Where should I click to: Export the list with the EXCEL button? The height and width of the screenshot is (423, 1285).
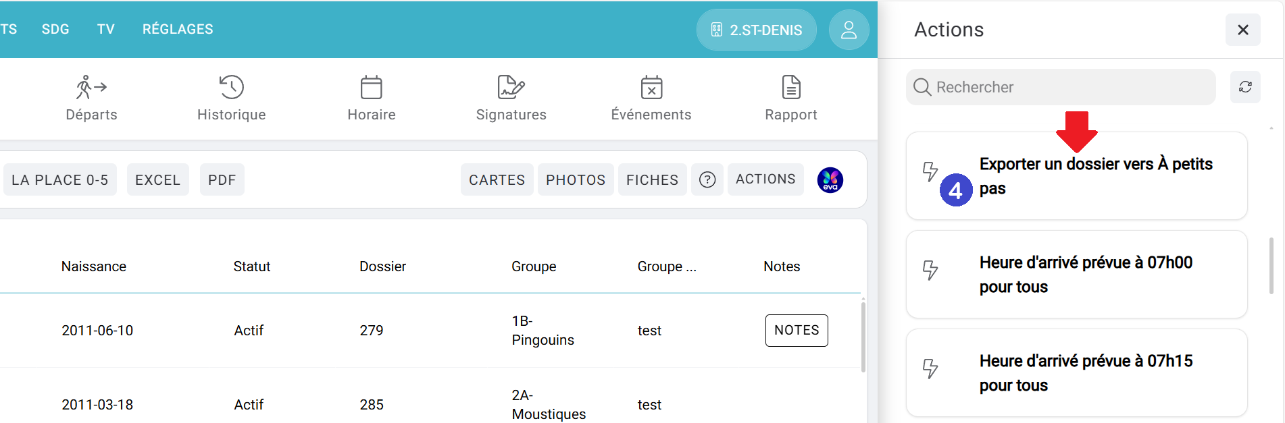(x=157, y=179)
